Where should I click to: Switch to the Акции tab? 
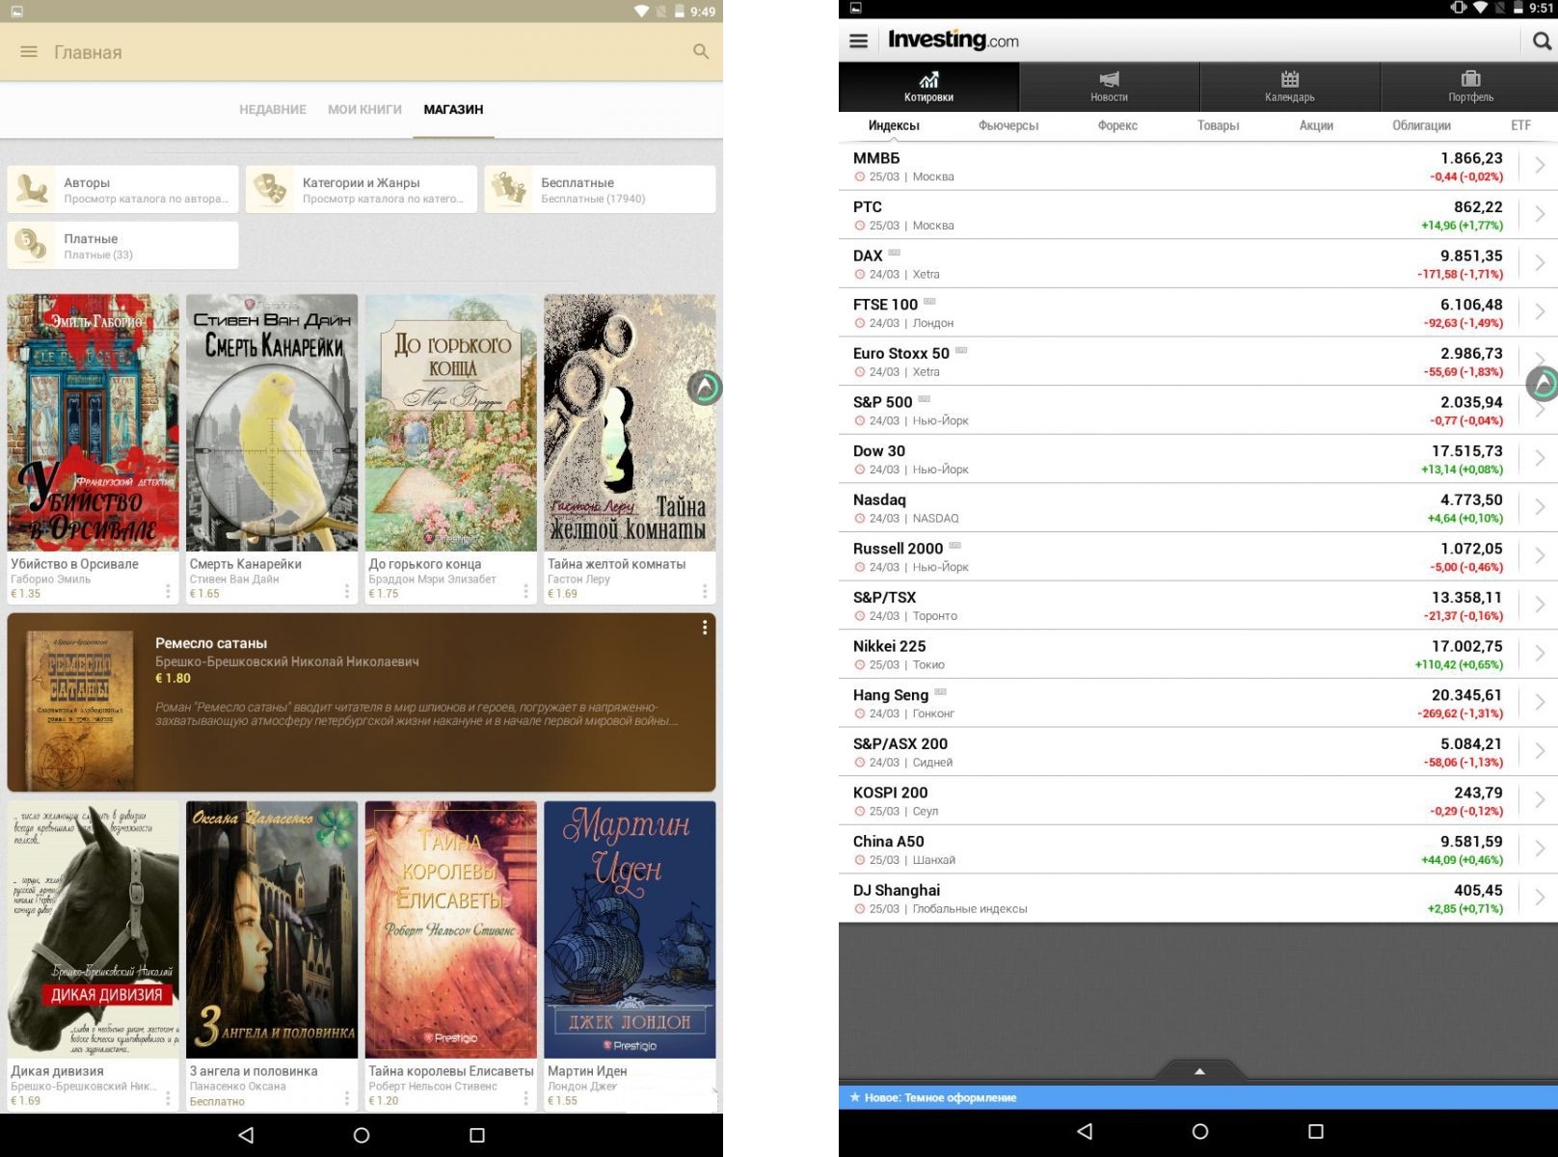click(x=1316, y=125)
